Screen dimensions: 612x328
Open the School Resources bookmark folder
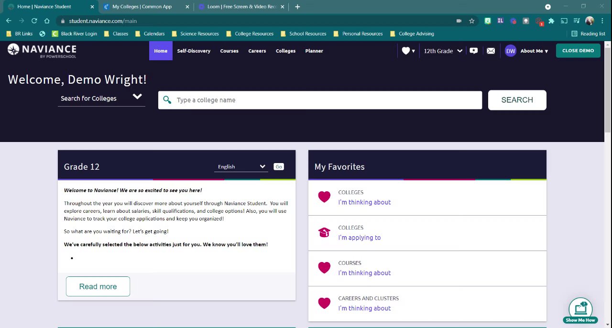coord(303,33)
